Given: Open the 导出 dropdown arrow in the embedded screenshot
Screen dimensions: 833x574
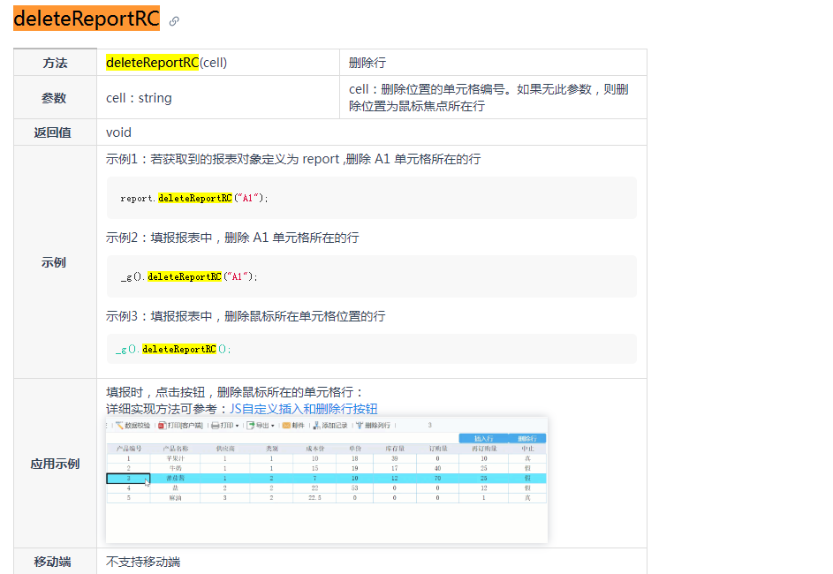Looking at the screenshot, I should point(273,426).
